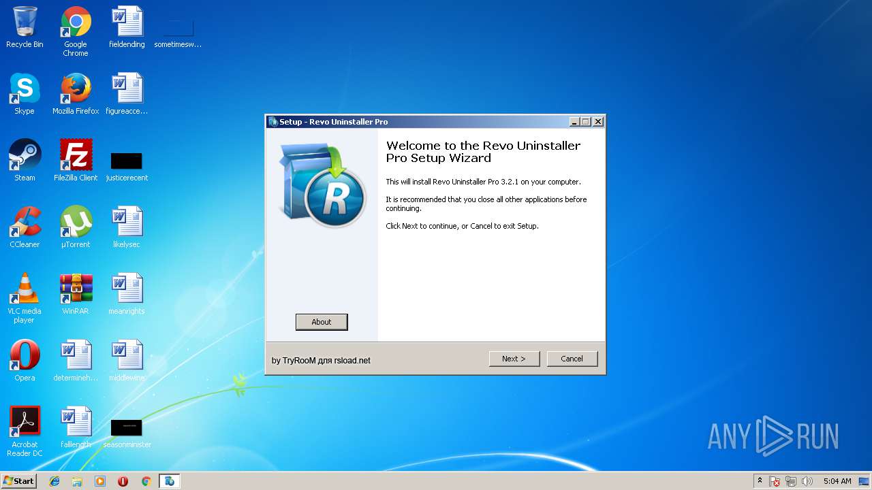Open the Windows Start menu

tap(18, 480)
